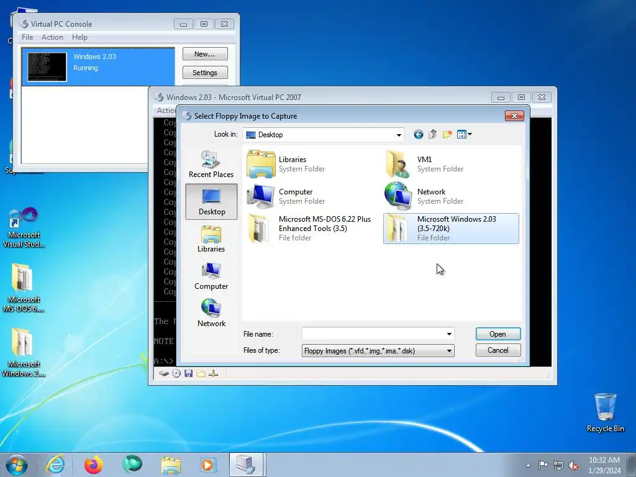Open Help menu in Virtual PC Console
Viewport: 636px width, 477px height.
(79, 37)
